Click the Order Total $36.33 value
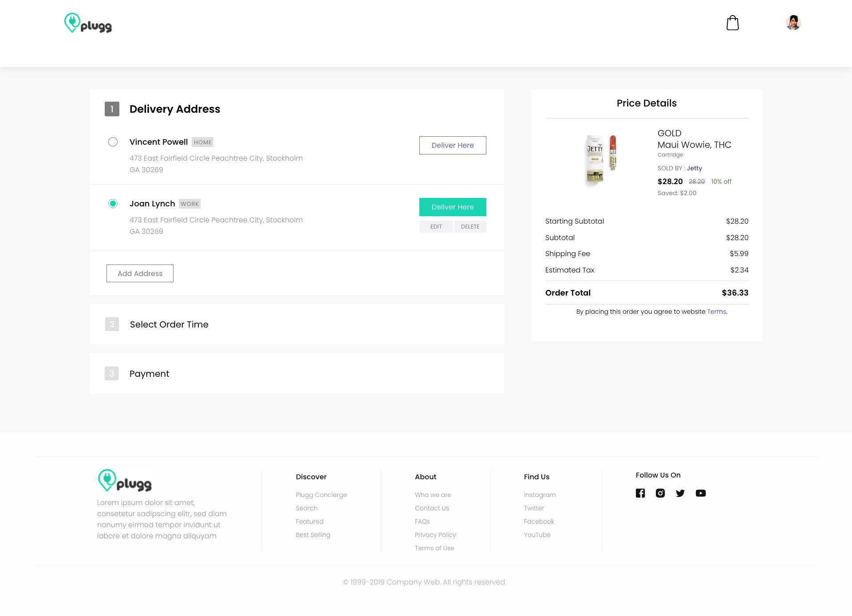 pos(735,293)
